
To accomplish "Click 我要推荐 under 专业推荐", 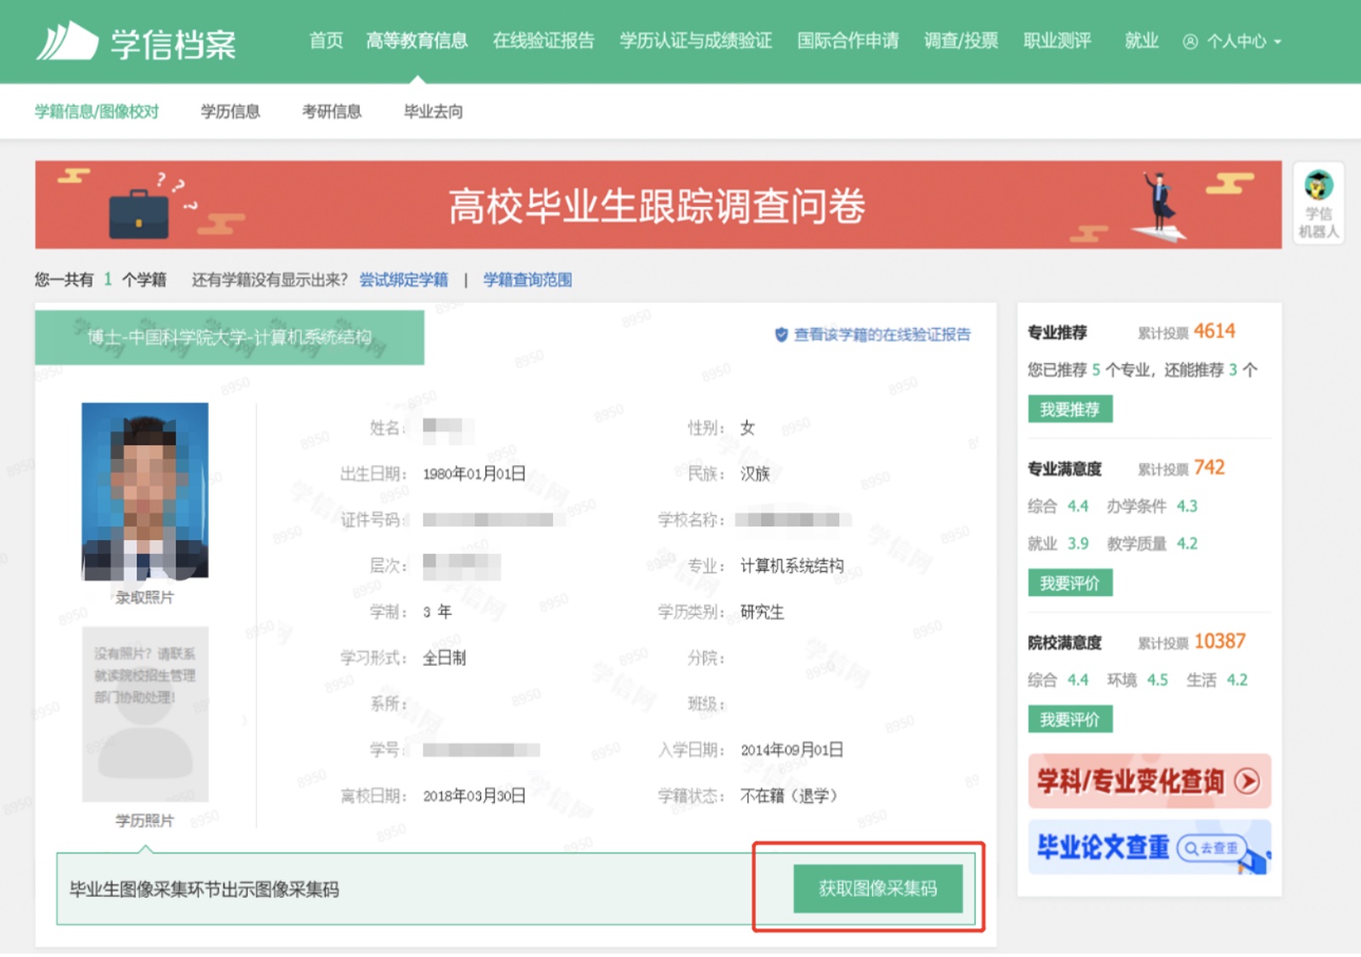I will coord(1070,409).
